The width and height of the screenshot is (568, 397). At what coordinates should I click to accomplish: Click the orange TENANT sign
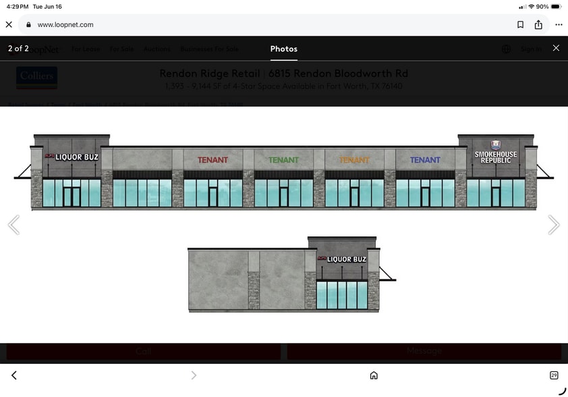click(354, 160)
